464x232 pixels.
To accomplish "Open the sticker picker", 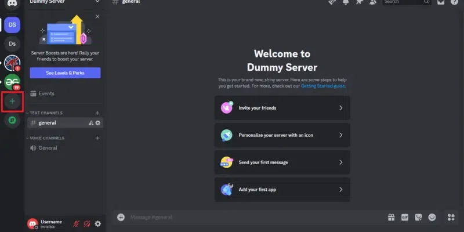I will point(418,217).
